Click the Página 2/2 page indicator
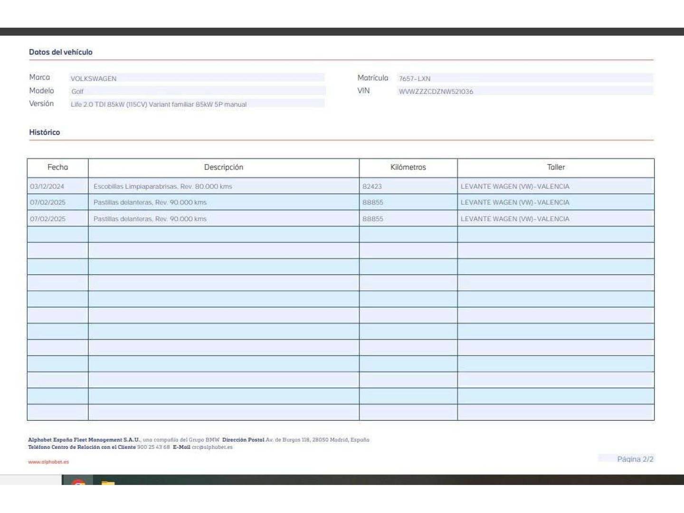This screenshot has height=513, width=684. click(x=635, y=459)
